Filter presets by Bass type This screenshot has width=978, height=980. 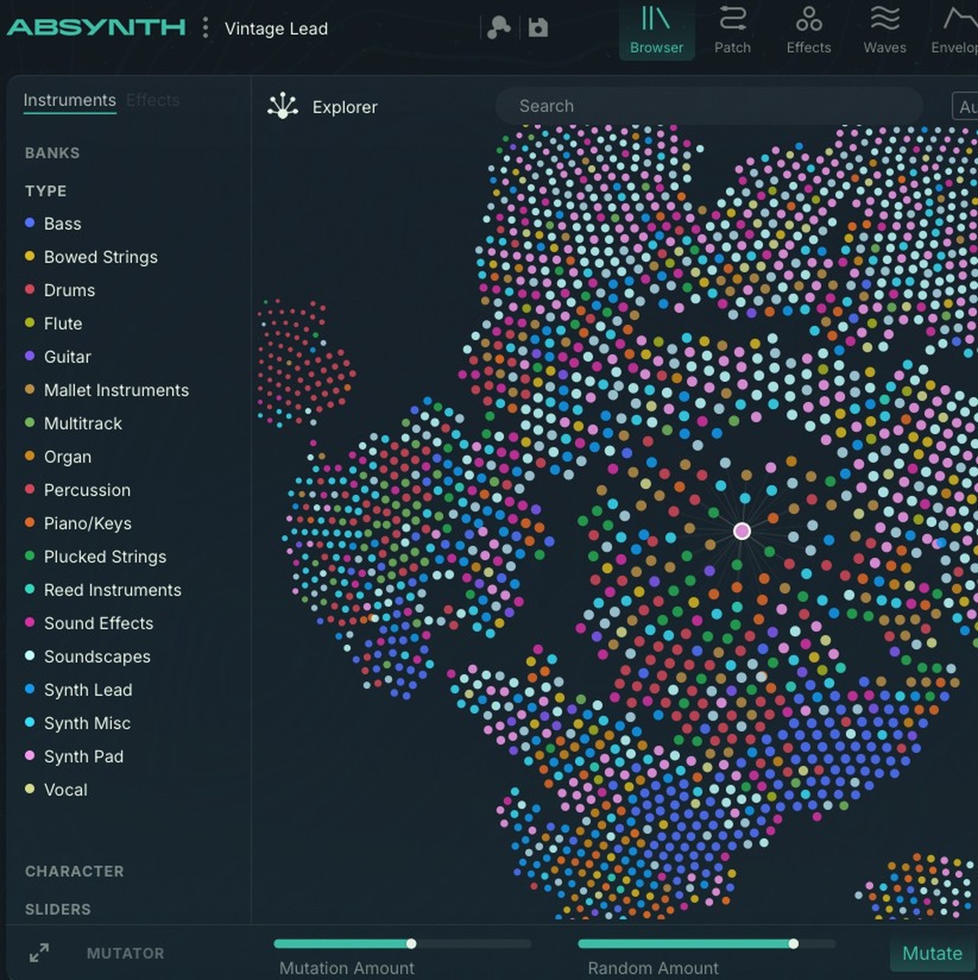61,223
